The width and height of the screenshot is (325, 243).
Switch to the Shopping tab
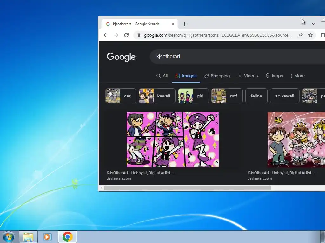tap(217, 76)
